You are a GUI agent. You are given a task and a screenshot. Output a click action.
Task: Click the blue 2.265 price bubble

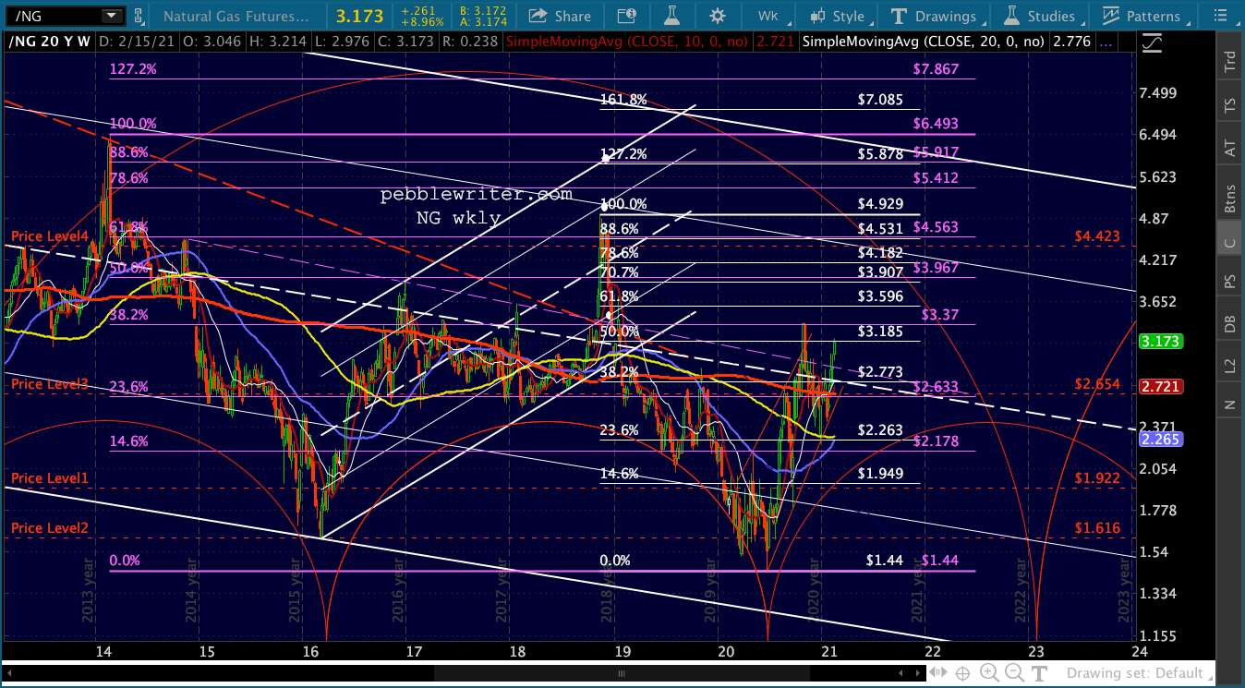click(1162, 440)
